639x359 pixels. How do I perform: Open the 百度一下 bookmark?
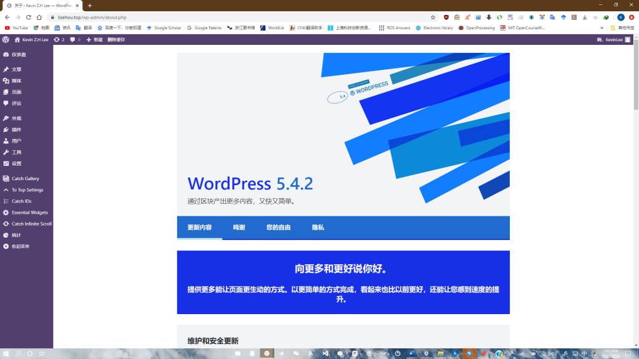(x=119, y=28)
